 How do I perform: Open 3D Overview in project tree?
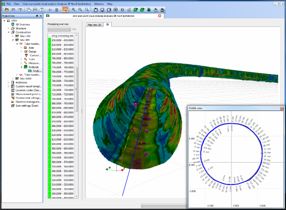pyautogui.click(x=23, y=24)
